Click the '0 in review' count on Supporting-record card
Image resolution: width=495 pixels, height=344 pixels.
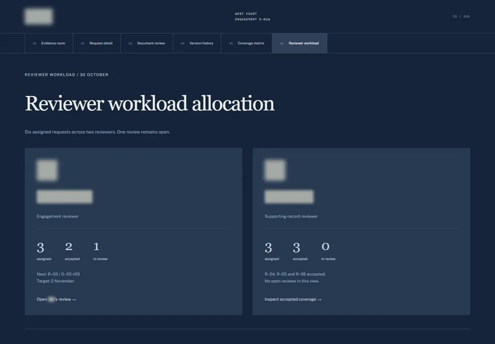click(328, 251)
